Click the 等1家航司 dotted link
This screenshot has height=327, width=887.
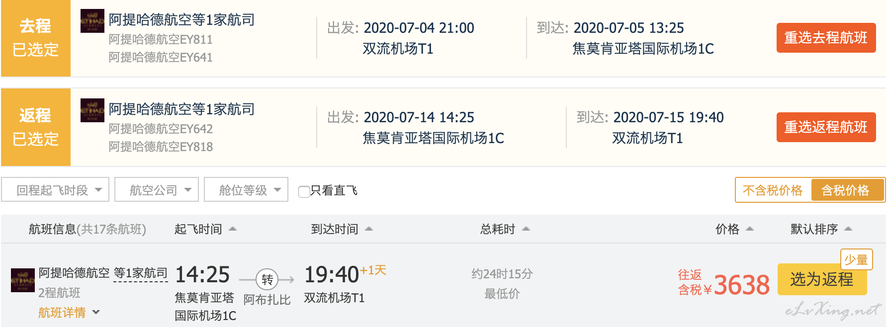(x=141, y=273)
